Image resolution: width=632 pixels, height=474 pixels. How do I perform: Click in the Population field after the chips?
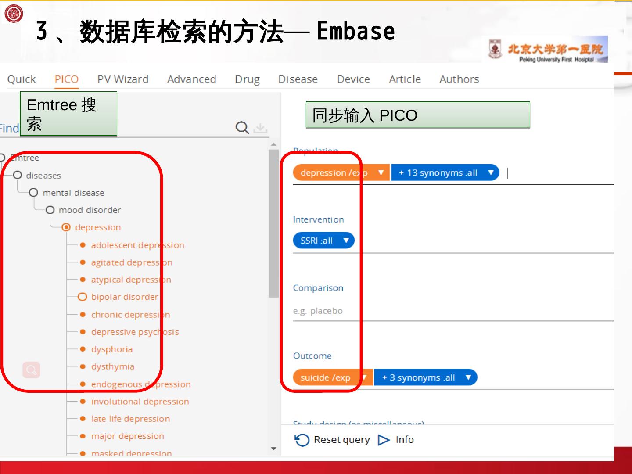pos(557,173)
